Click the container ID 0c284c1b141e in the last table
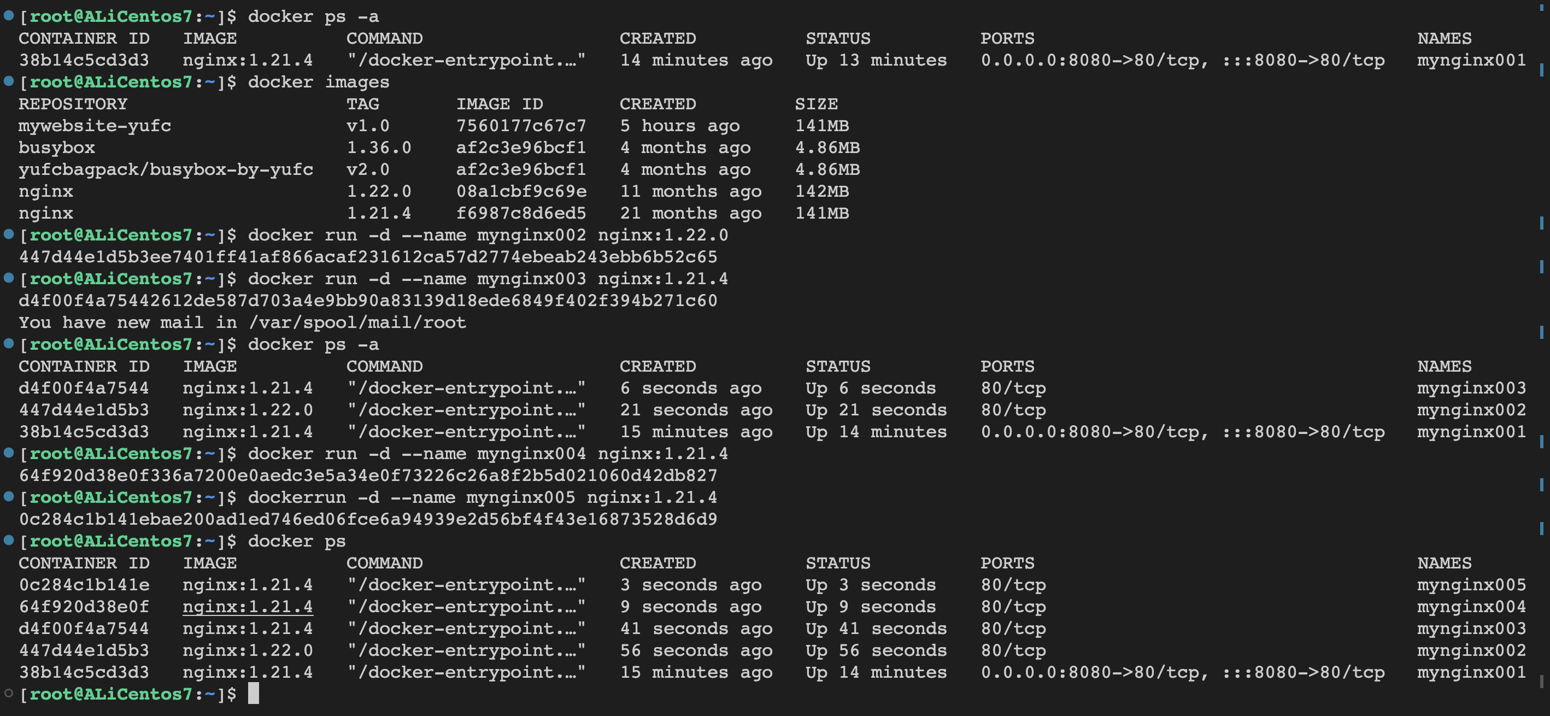 coord(84,585)
